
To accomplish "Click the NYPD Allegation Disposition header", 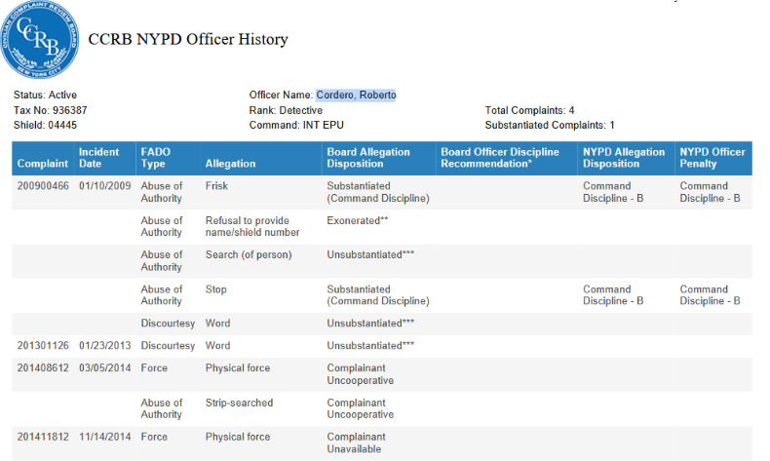I will point(624,158).
